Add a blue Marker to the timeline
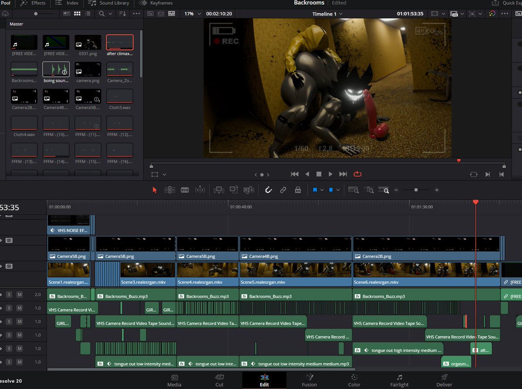The width and height of the screenshot is (522, 389). point(331,190)
